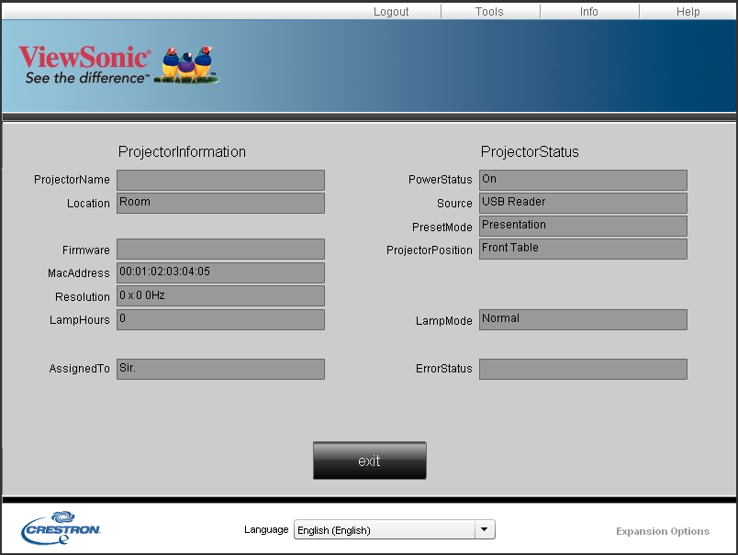The height and width of the screenshot is (555, 738).
Task: Click the Expansion Options link
Action: coord(662,531)
